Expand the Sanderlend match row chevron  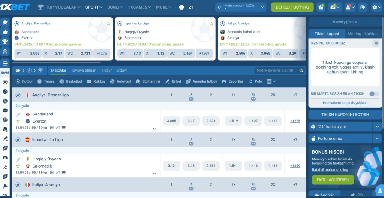[x=154, y=129]
